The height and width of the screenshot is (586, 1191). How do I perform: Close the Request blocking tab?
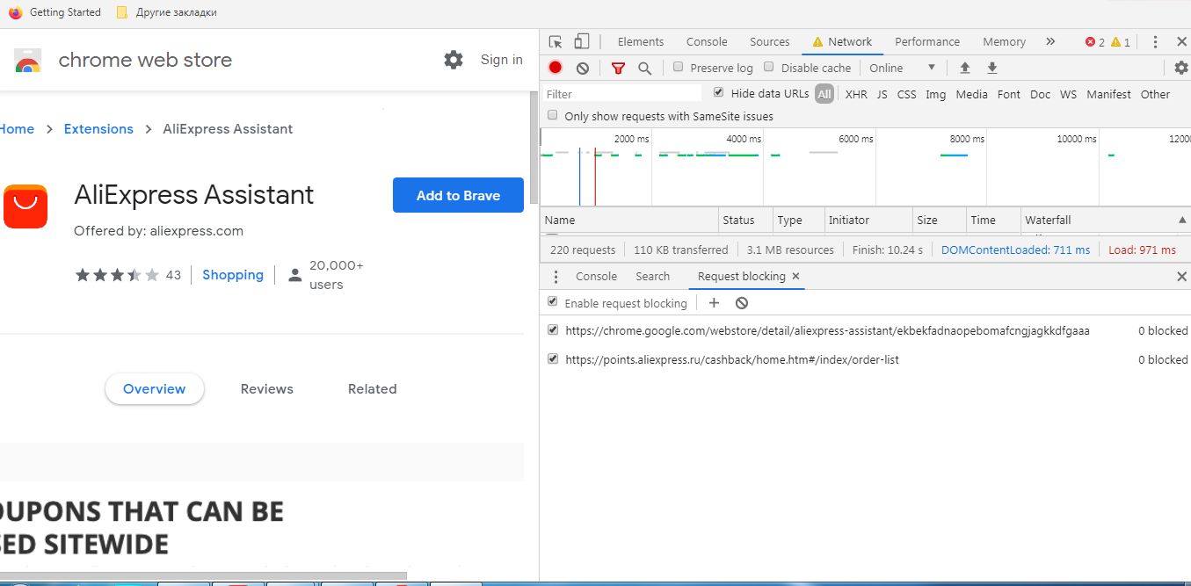coord(795,276)
